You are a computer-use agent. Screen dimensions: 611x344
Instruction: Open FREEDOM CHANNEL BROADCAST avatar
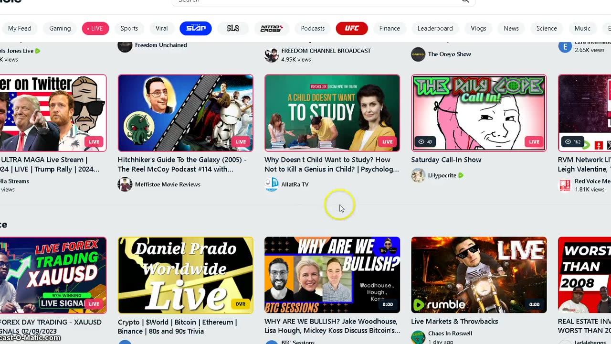click(x=272, y=55)
